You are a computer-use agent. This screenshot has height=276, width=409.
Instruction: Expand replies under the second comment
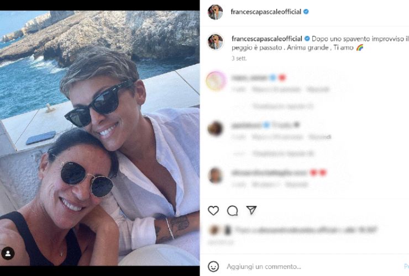pyautogui.click(x=283, y=153)
